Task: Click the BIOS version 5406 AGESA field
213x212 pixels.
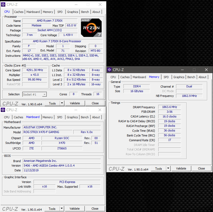Action: pos(62,166)
